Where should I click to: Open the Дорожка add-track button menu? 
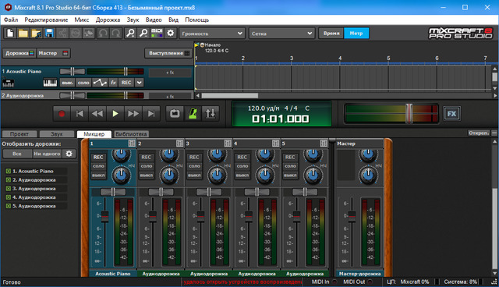19,53
